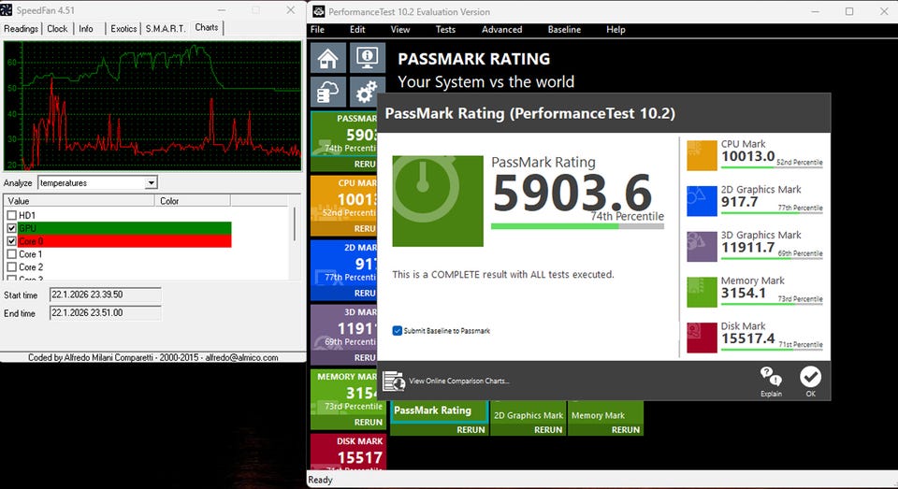Click the red Core 0 color swatch

pos(124,241)
